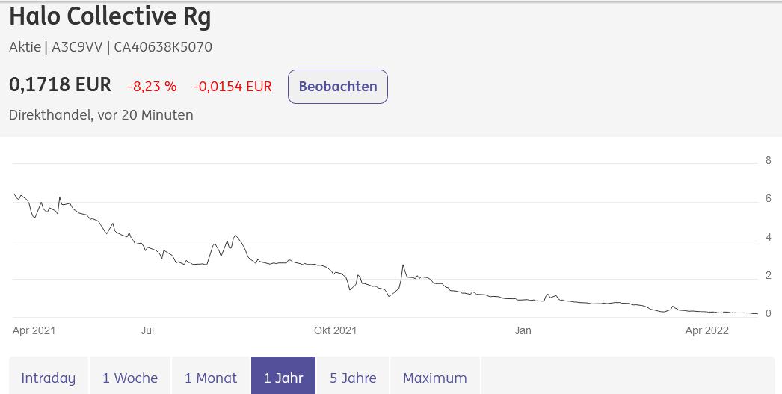The width and height of the screenshot is (782, 394).
Task: Click the -0,0154 EUR change amount
Action: click(233, 87)
